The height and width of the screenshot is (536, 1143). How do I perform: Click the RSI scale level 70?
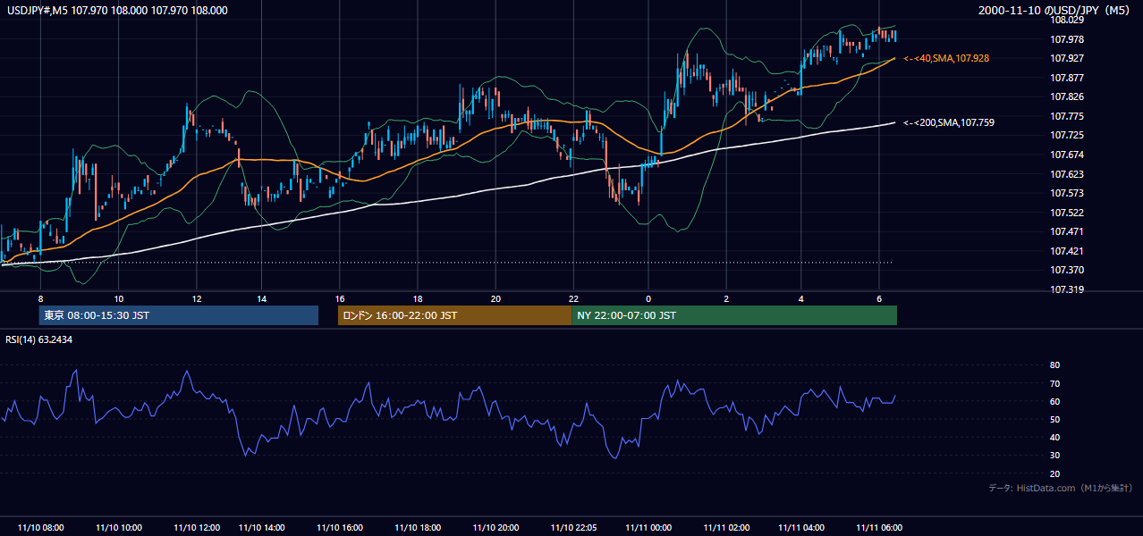pyautogui.click(x=1055, y=383)
